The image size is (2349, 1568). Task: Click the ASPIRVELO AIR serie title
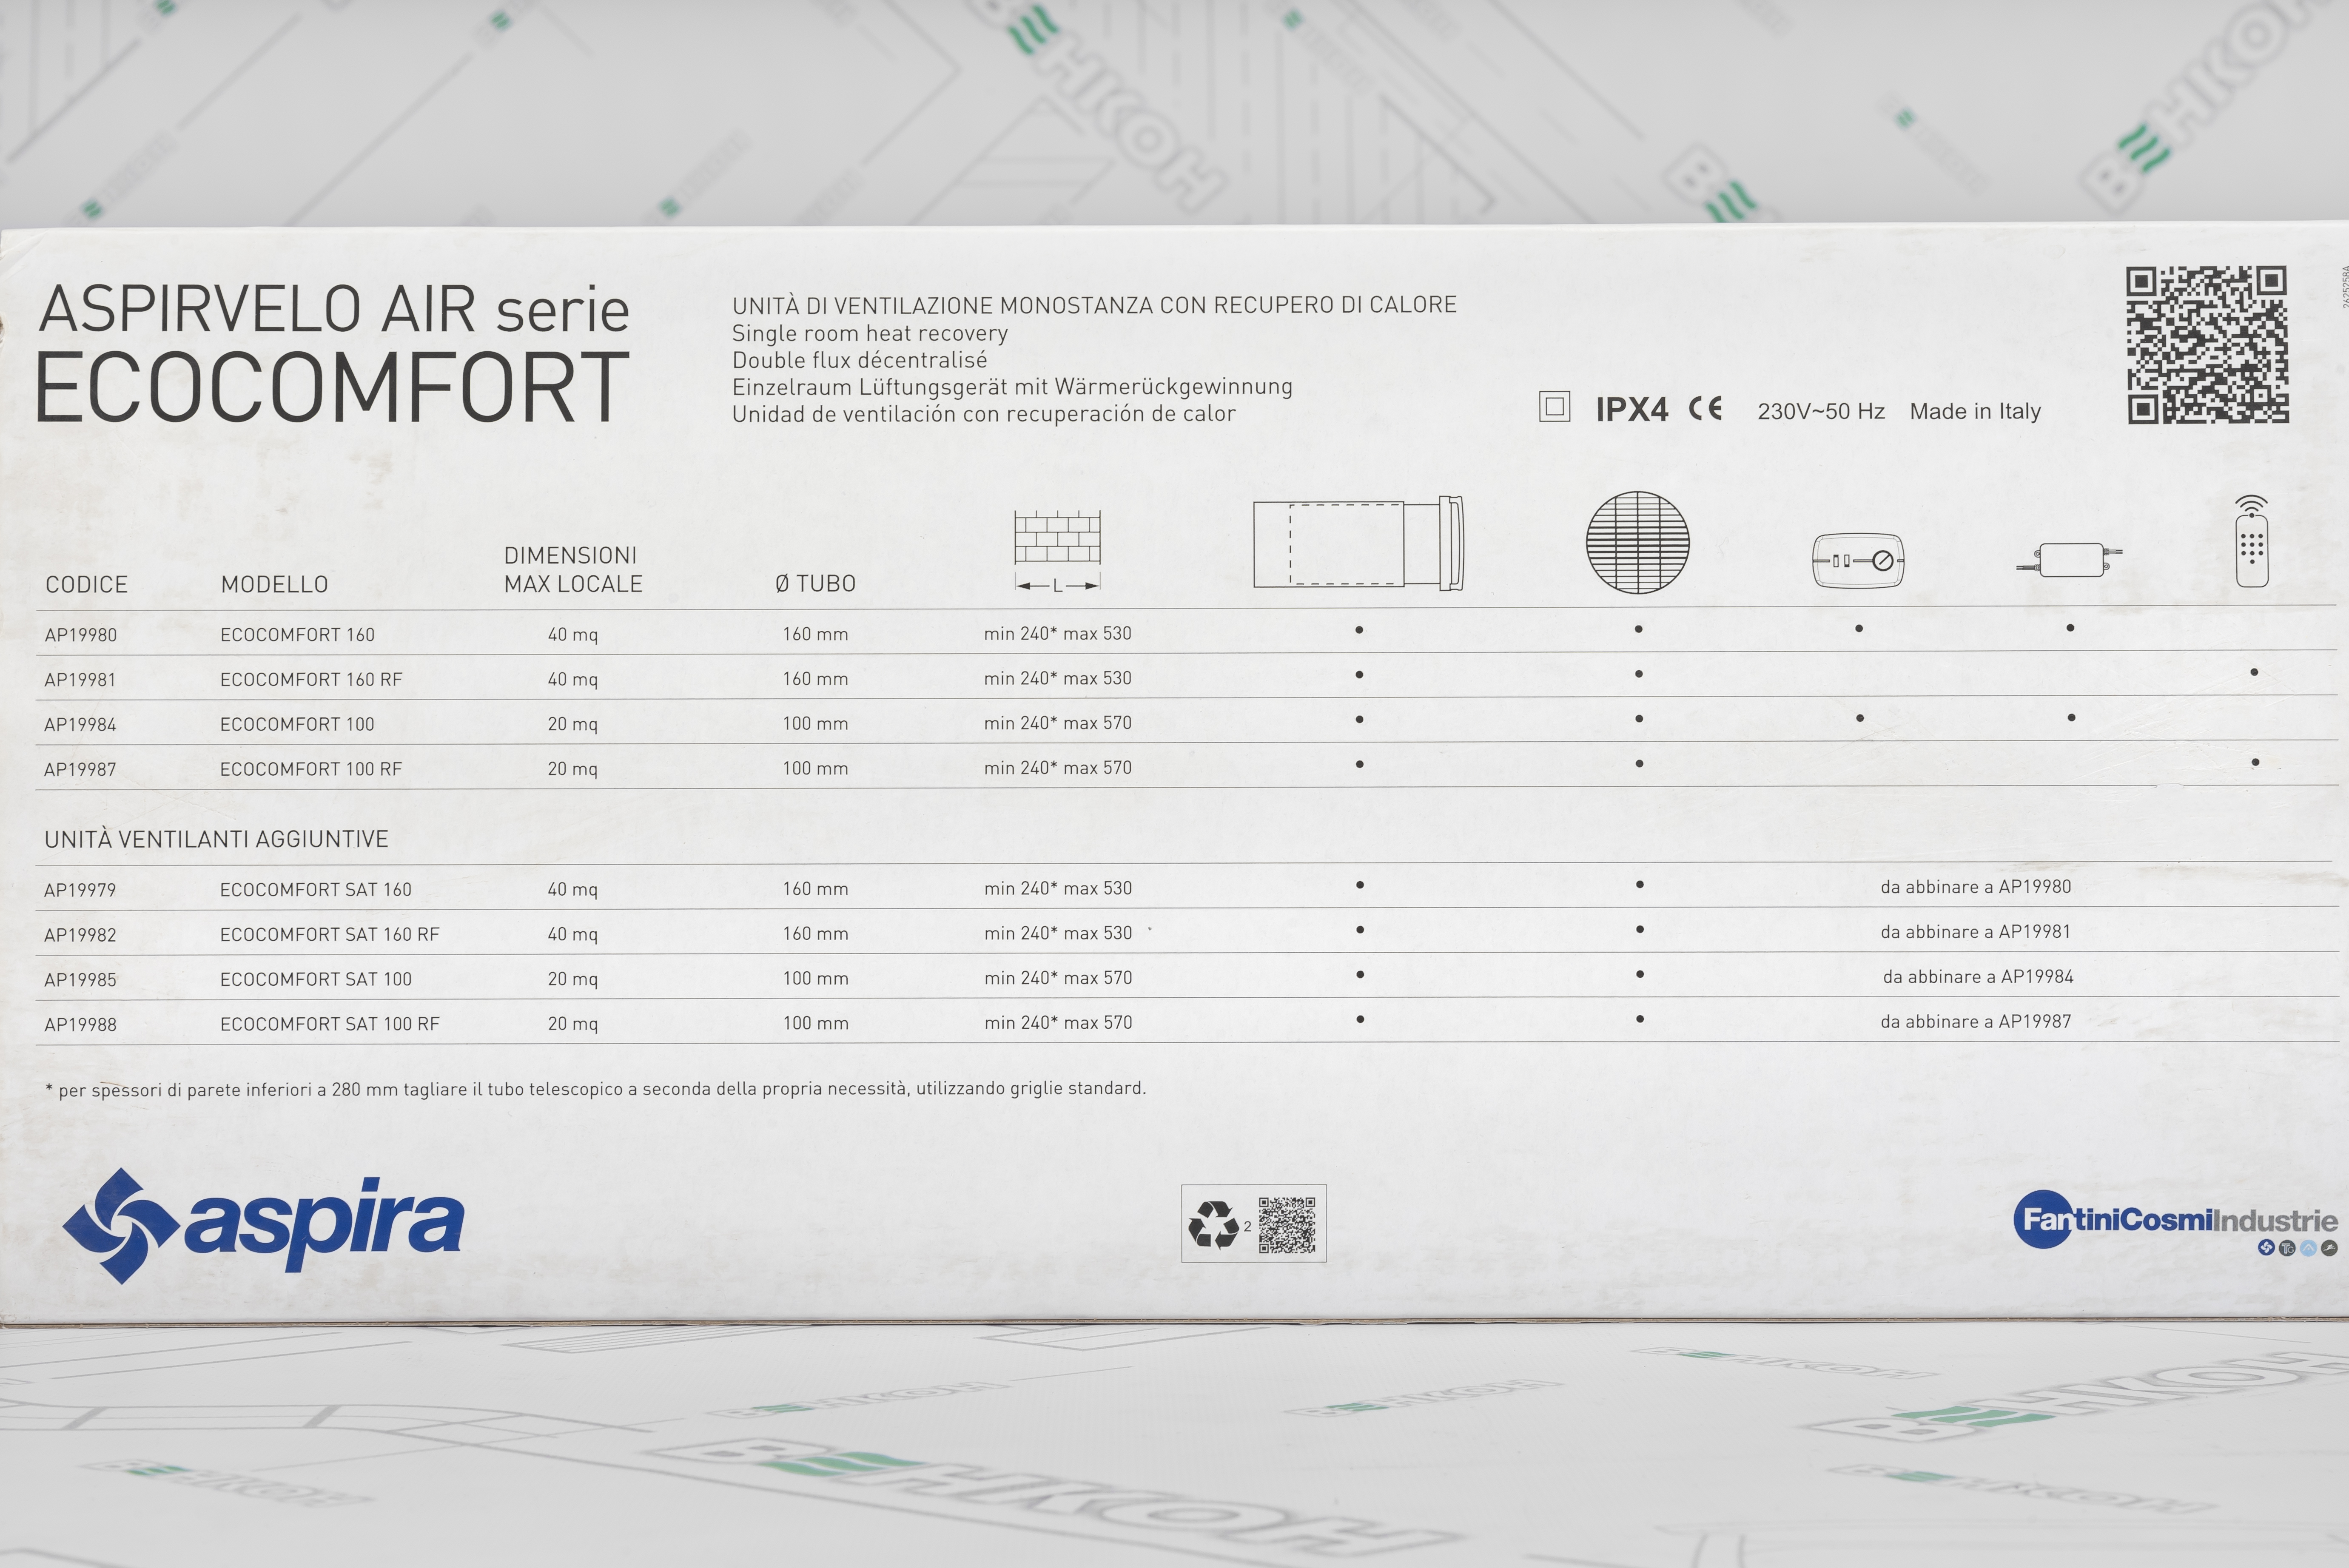334,309
